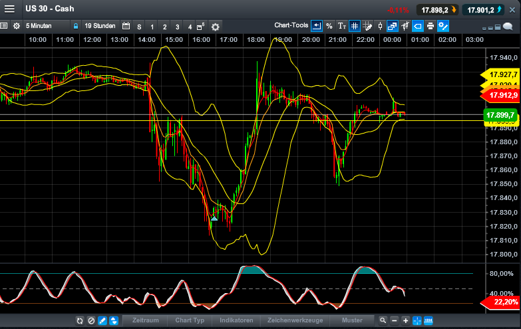Click the buy price 17.901,2
521x329 pixels.
tap(484, 10)
